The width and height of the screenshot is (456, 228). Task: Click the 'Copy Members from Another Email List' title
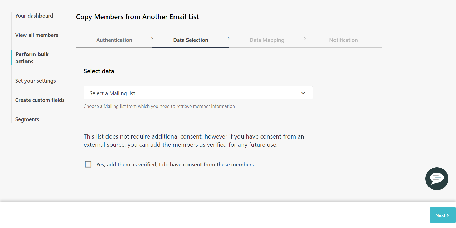pos(137,17)
